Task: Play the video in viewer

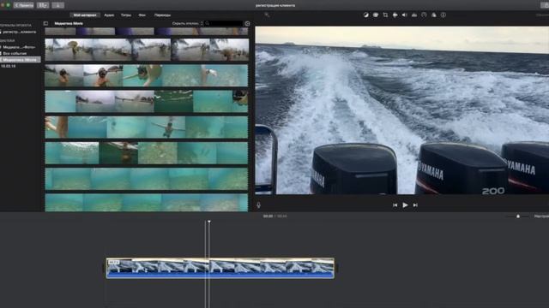Action: (x=405, y=205)
